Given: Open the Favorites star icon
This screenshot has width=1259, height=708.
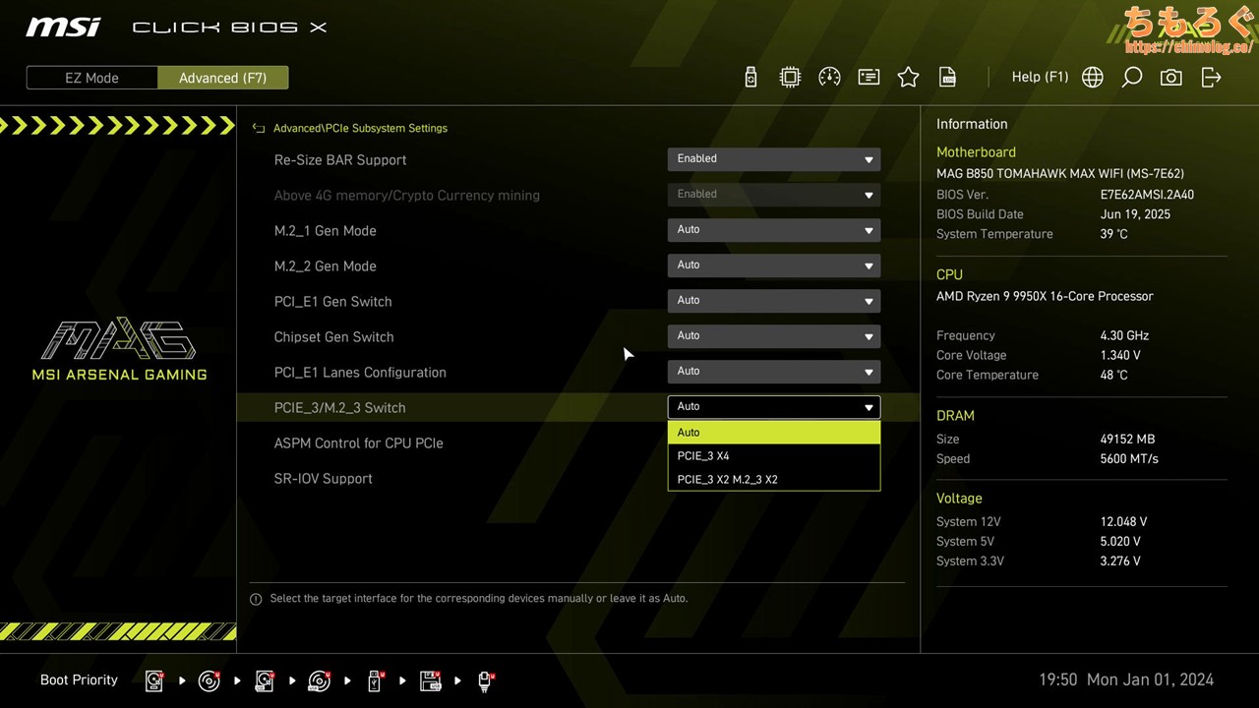Looking at the screenshot, I should pos(908,78).
